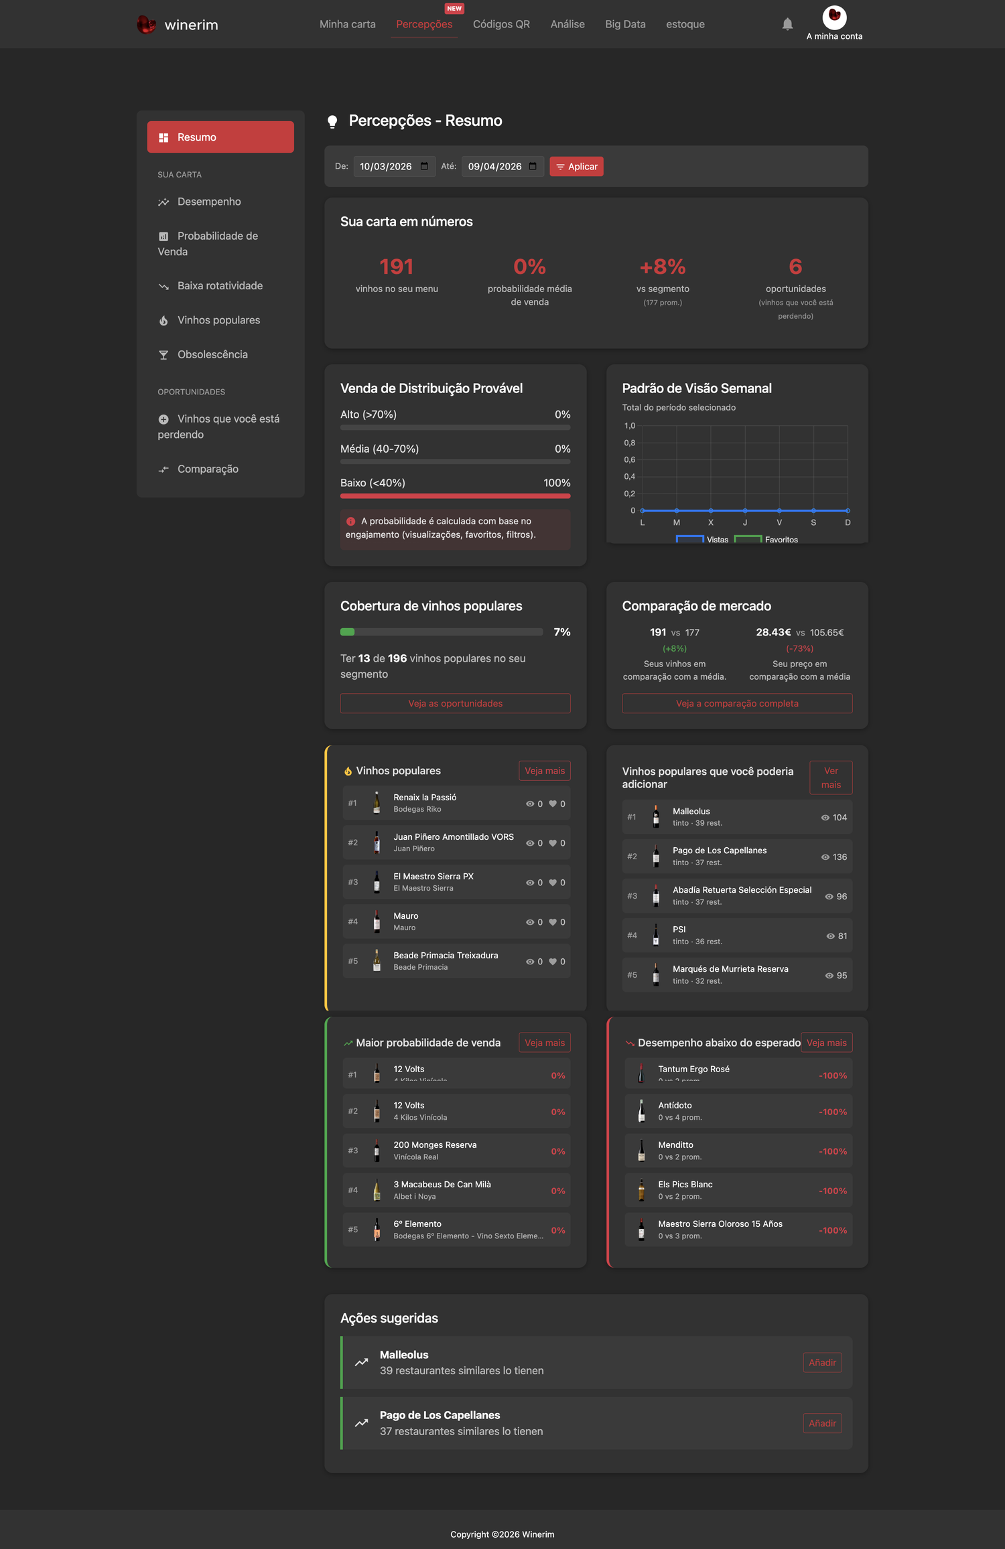The image size is (1005, 1549).
Task: Click the down-trend icon in Desempenho abaixo header
Action: [630, 1043]
